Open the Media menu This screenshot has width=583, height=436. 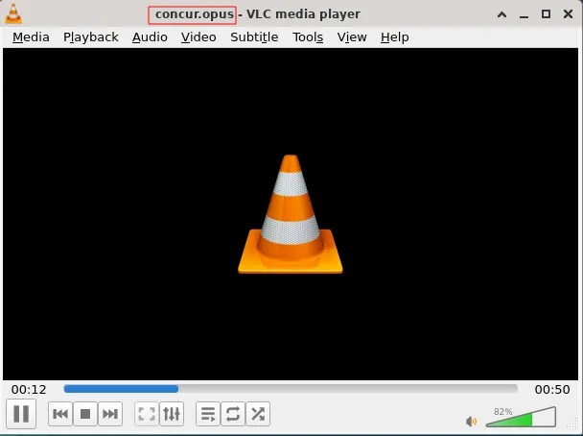click(31, 37)
